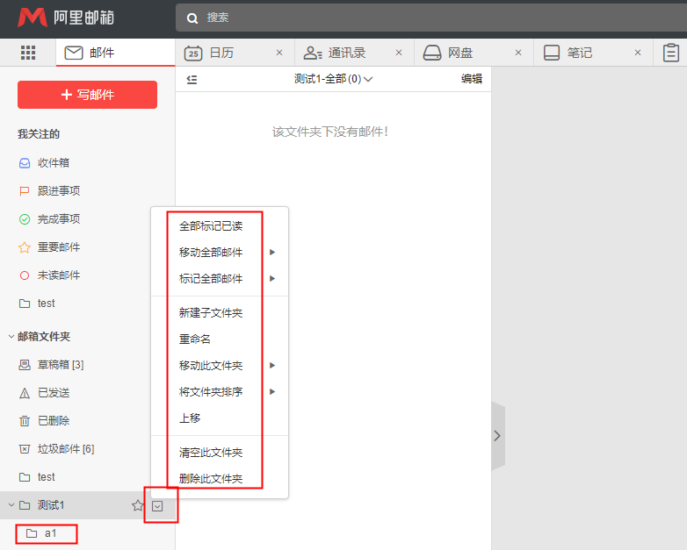The image size is (687, 550).
Task: Open the 收件箱 inbox folder
Action: [53, 163]
